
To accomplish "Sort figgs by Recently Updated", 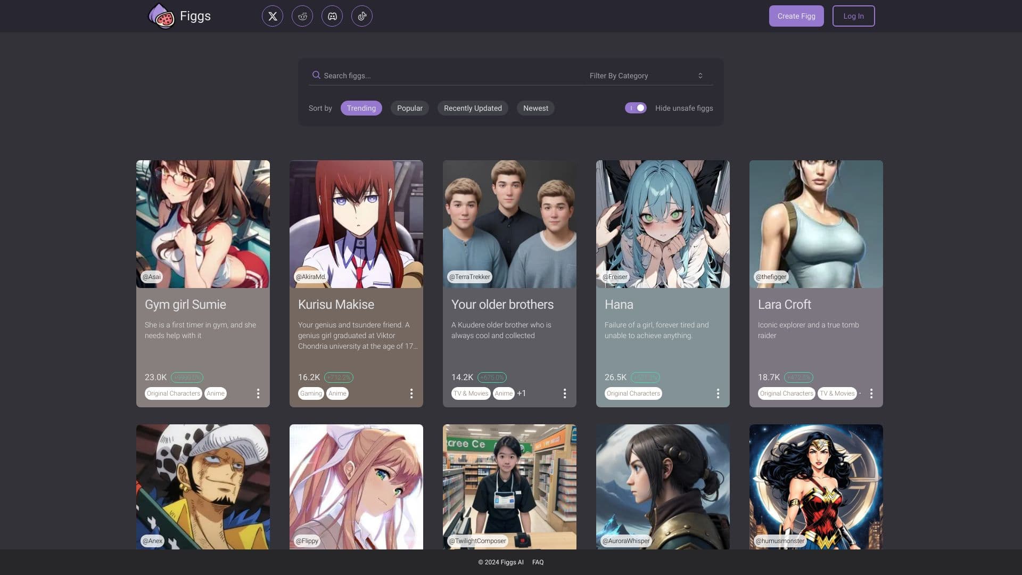I will coord(473,108).
